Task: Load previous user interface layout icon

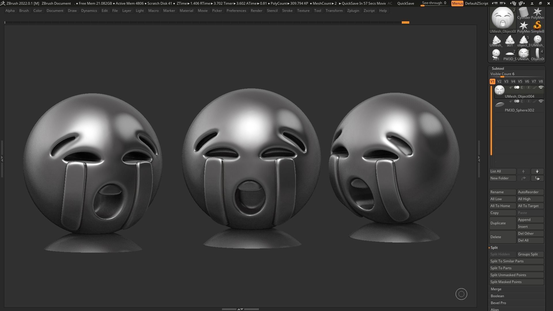Action: click(513, 3)
